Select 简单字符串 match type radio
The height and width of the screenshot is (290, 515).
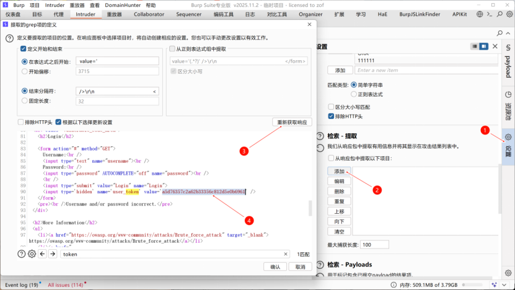(354, 85)
